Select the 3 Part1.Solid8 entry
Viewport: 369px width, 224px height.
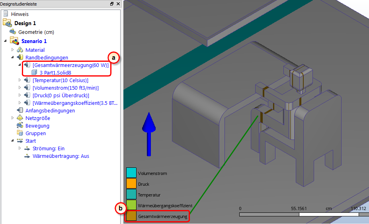pos(55,73)
